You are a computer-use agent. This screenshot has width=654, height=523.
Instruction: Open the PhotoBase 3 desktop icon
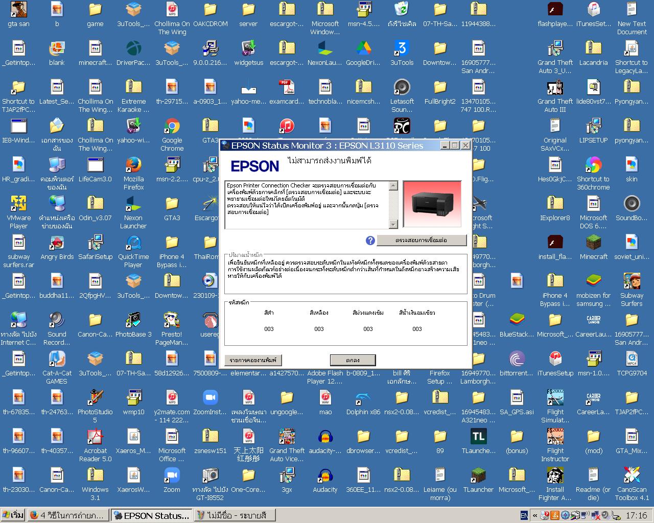click(133, 325)
